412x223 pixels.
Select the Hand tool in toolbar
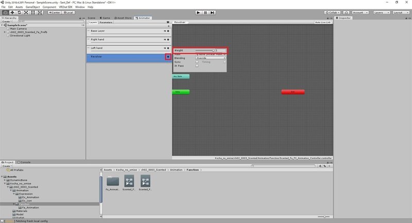(x=5, y=12)
